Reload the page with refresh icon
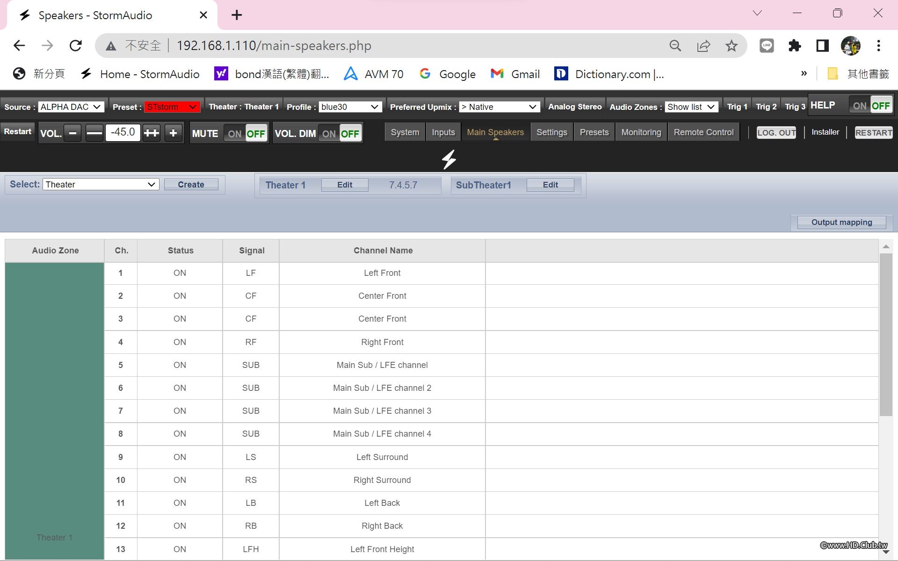Screen dimensions: 898x561 pyautogui.click(x=76, y=45)
